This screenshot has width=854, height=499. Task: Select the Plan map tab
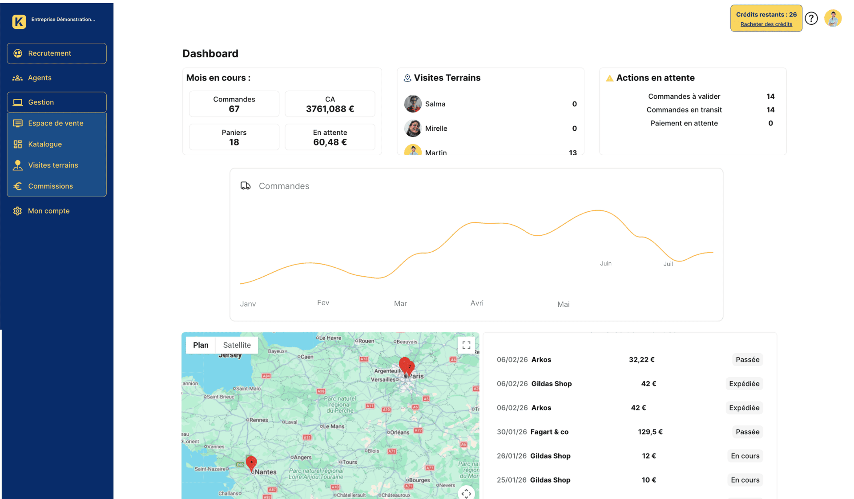[201, 345]
